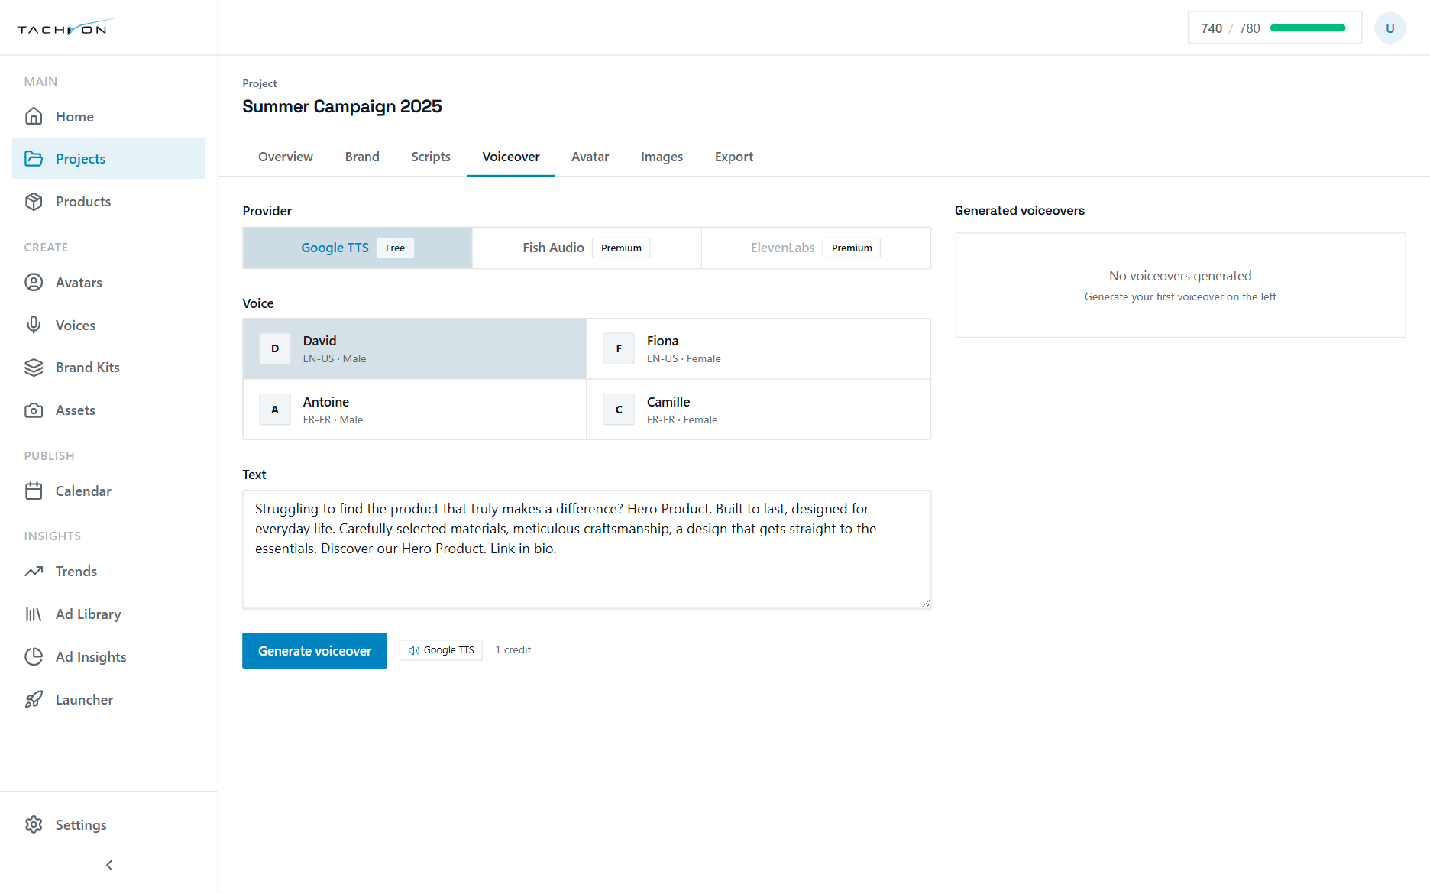Choose Fiona EN-US Female voice
The height and width of the screenshot is (894, 1430).
[x=759, y=348]
